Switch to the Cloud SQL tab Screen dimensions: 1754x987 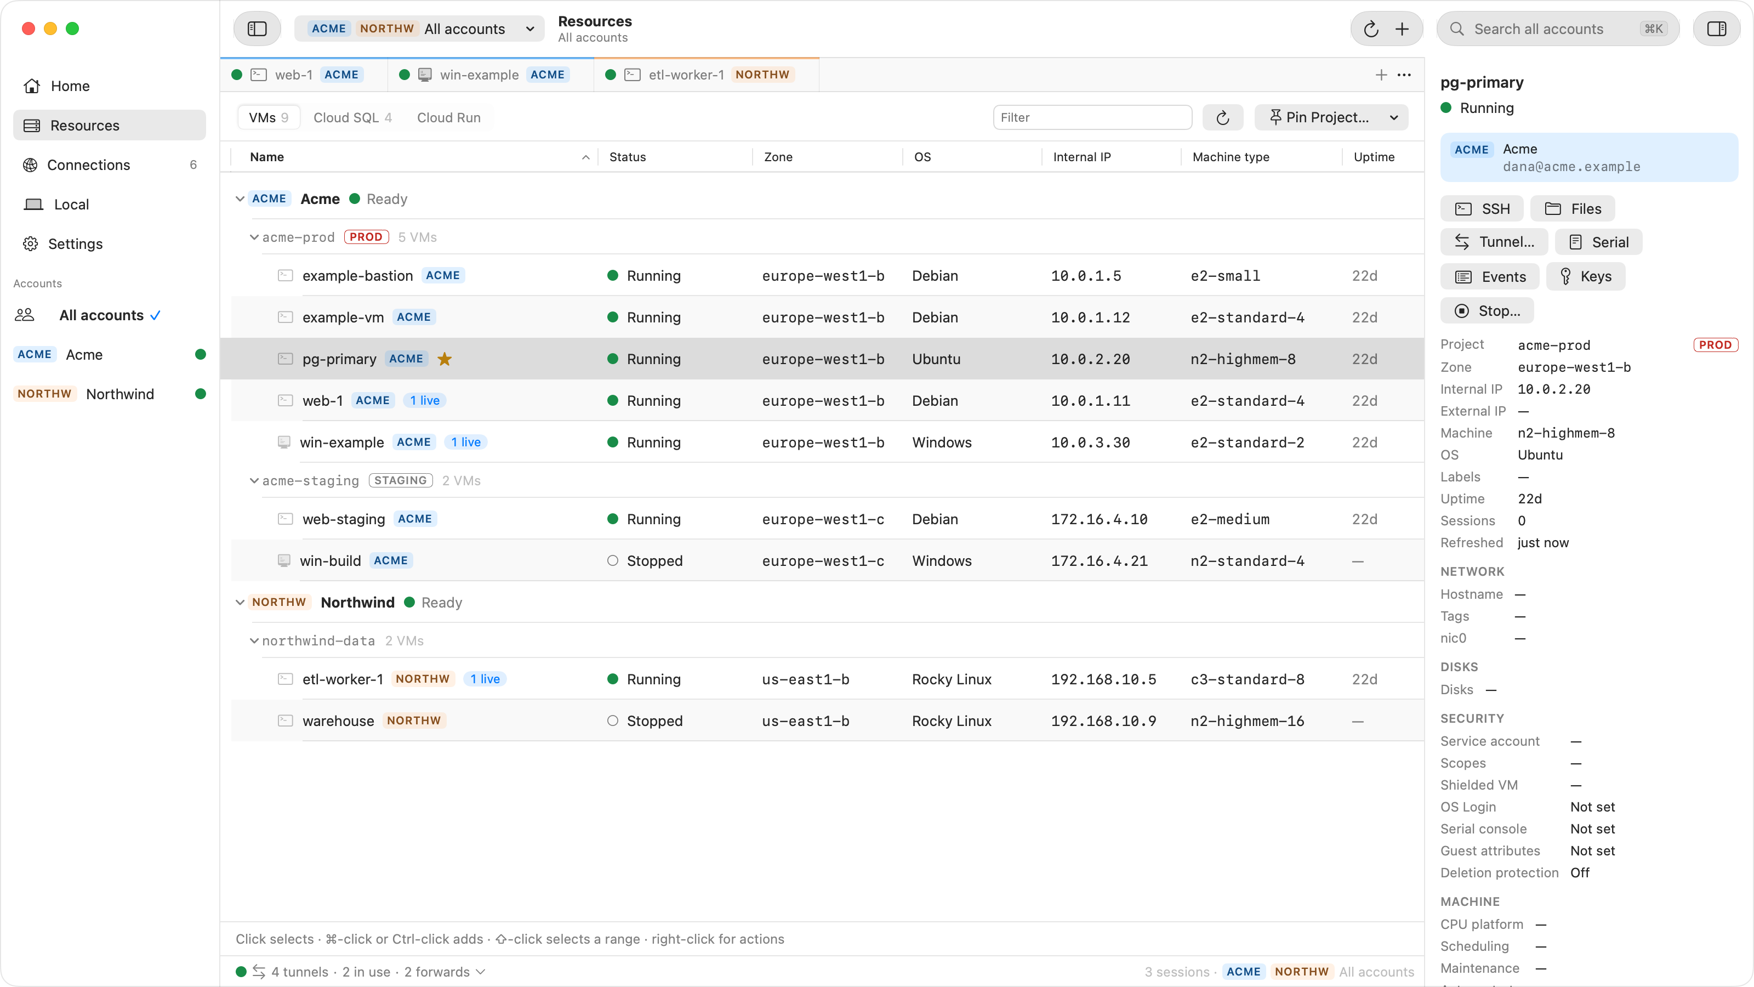352,118
